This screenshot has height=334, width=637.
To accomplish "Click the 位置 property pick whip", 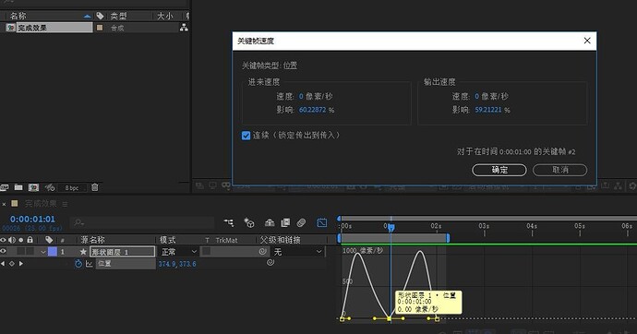I will pyautogui.click(x=270, y=263).
